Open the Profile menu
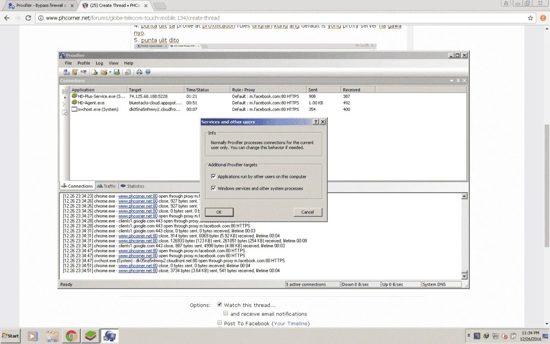Viewport: 550px width, 344px height. tap(84, 63)
